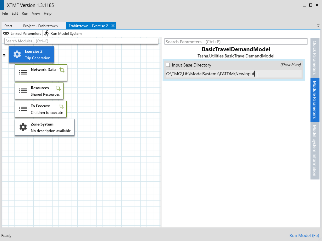Click Run Model (F5) link
The image size is (322, 241).
(x=304, y=235)
